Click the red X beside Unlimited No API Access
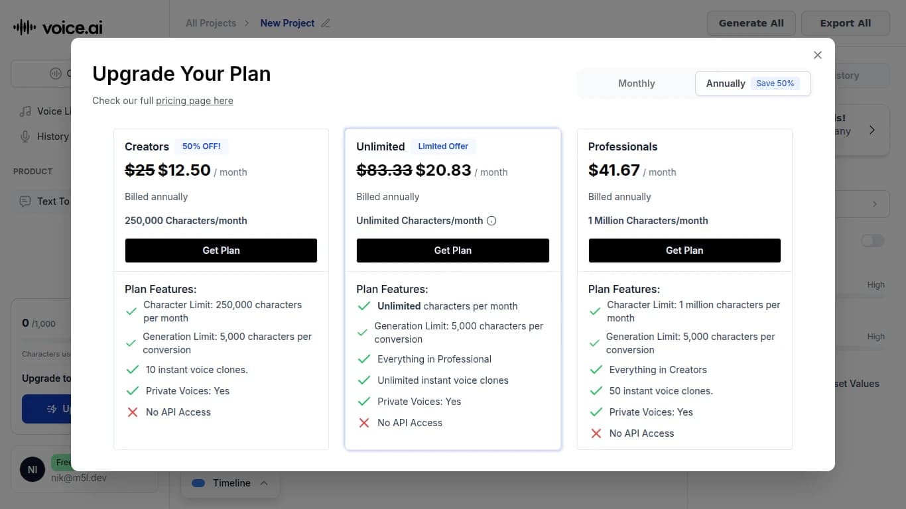 tap(363, 423)
